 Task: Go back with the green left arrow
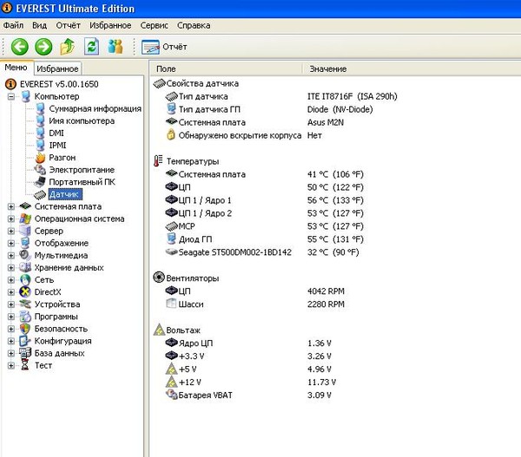(x=20, y=47)
